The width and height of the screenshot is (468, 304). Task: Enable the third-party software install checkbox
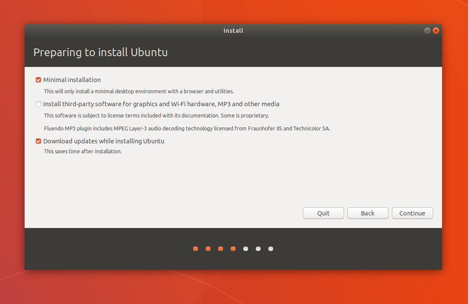pos(38,104)
